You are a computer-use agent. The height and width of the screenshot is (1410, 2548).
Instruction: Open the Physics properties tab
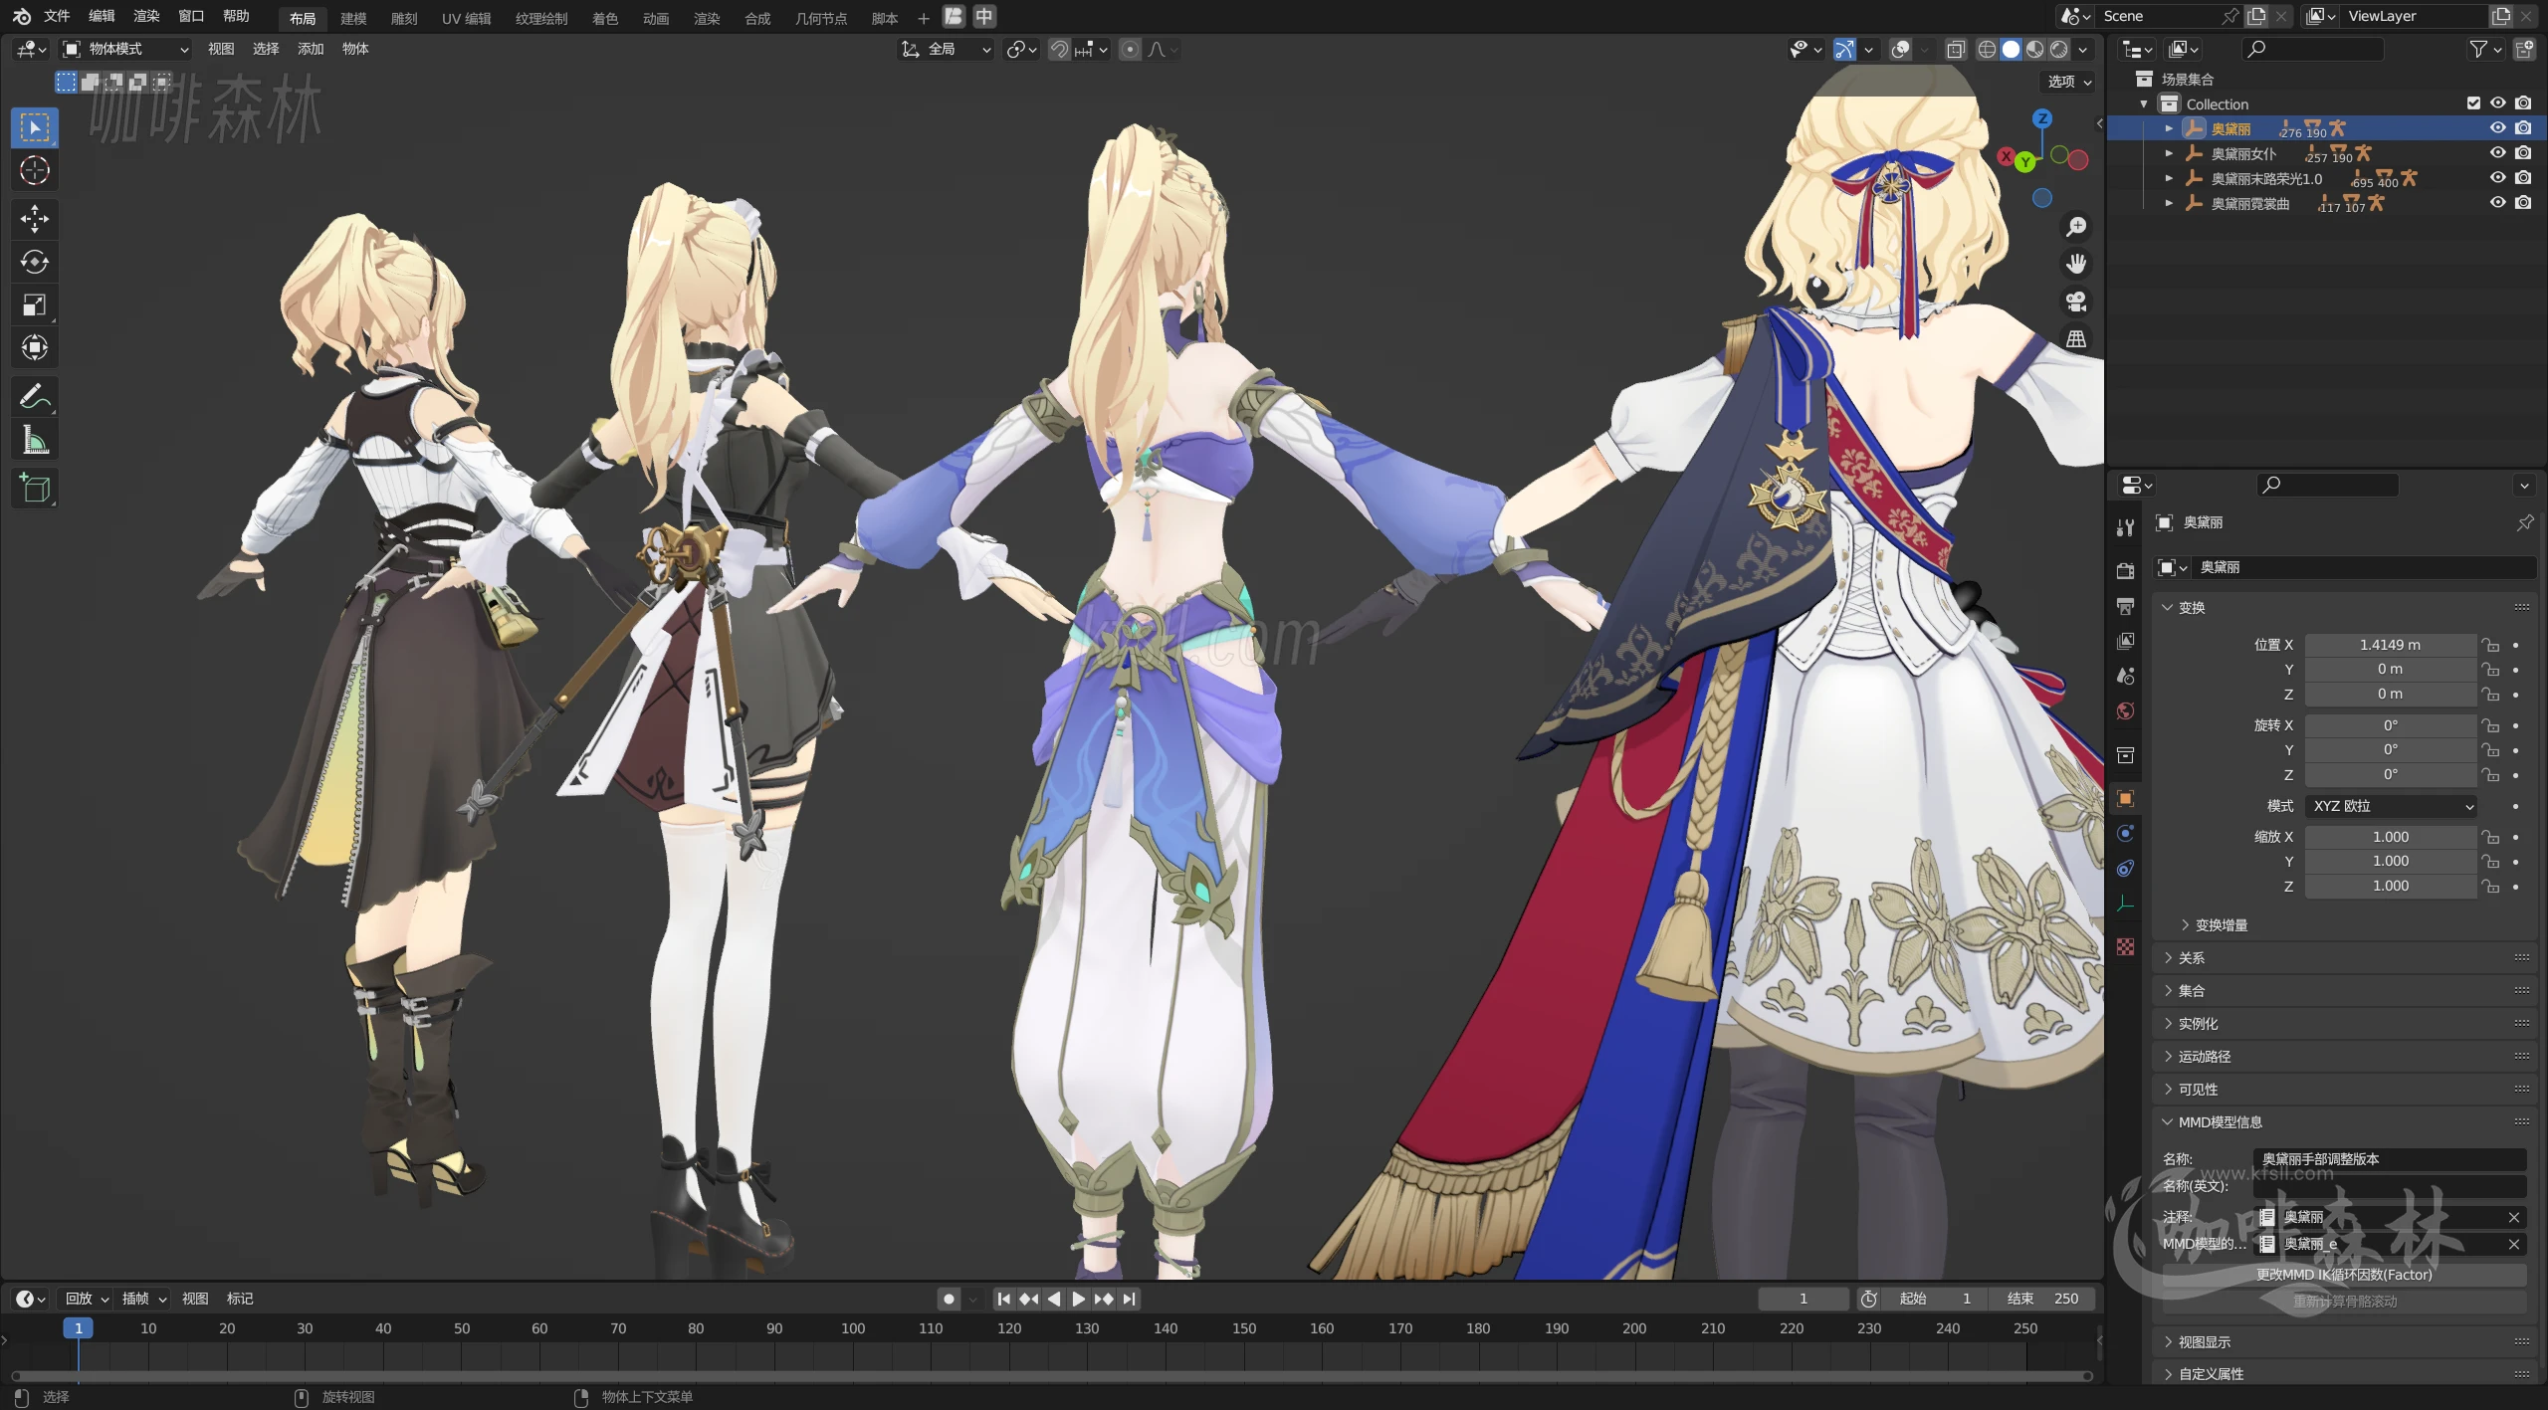[2125, 834]
